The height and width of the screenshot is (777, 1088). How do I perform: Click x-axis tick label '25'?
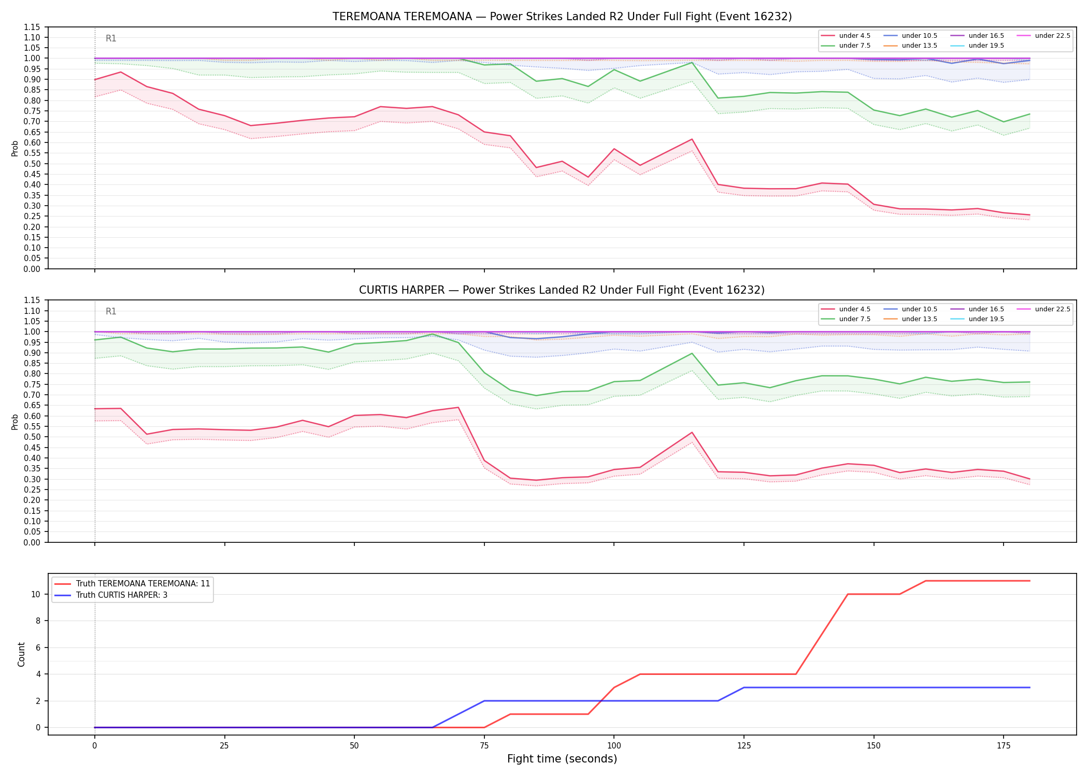224,746
